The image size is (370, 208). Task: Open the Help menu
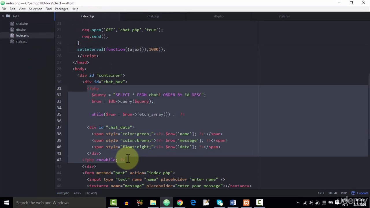click(75, 9)
